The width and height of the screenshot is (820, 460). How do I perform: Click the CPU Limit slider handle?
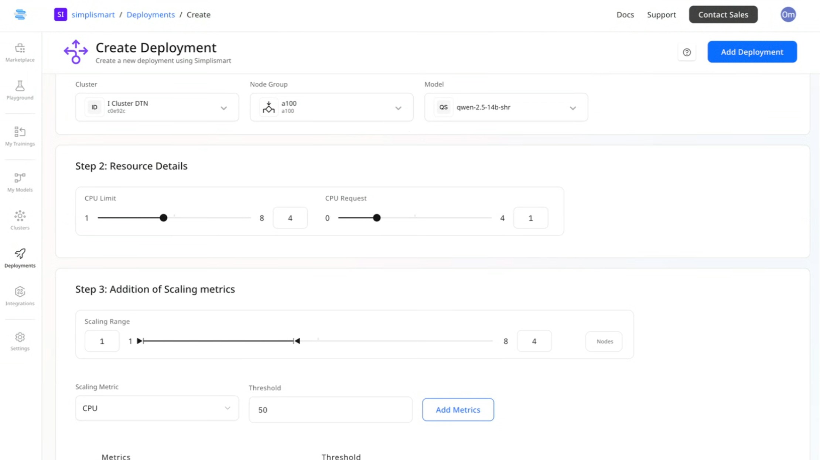tap(164, 218)
